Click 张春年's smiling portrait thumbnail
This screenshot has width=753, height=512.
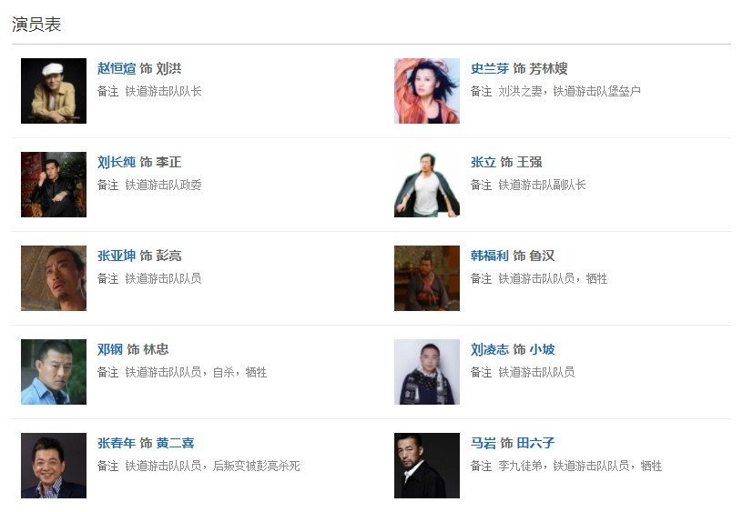point(54,466)
